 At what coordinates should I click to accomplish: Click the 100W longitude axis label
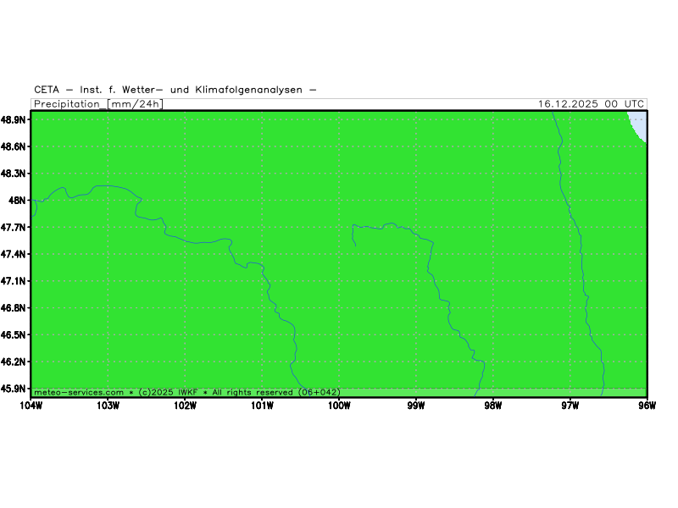pos(339,405)
